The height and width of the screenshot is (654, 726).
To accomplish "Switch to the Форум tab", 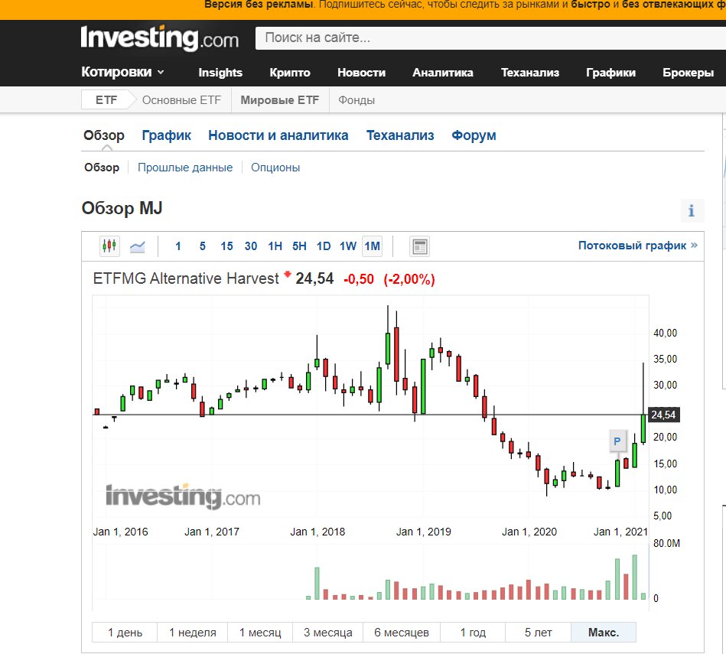I will coord(474,135).
